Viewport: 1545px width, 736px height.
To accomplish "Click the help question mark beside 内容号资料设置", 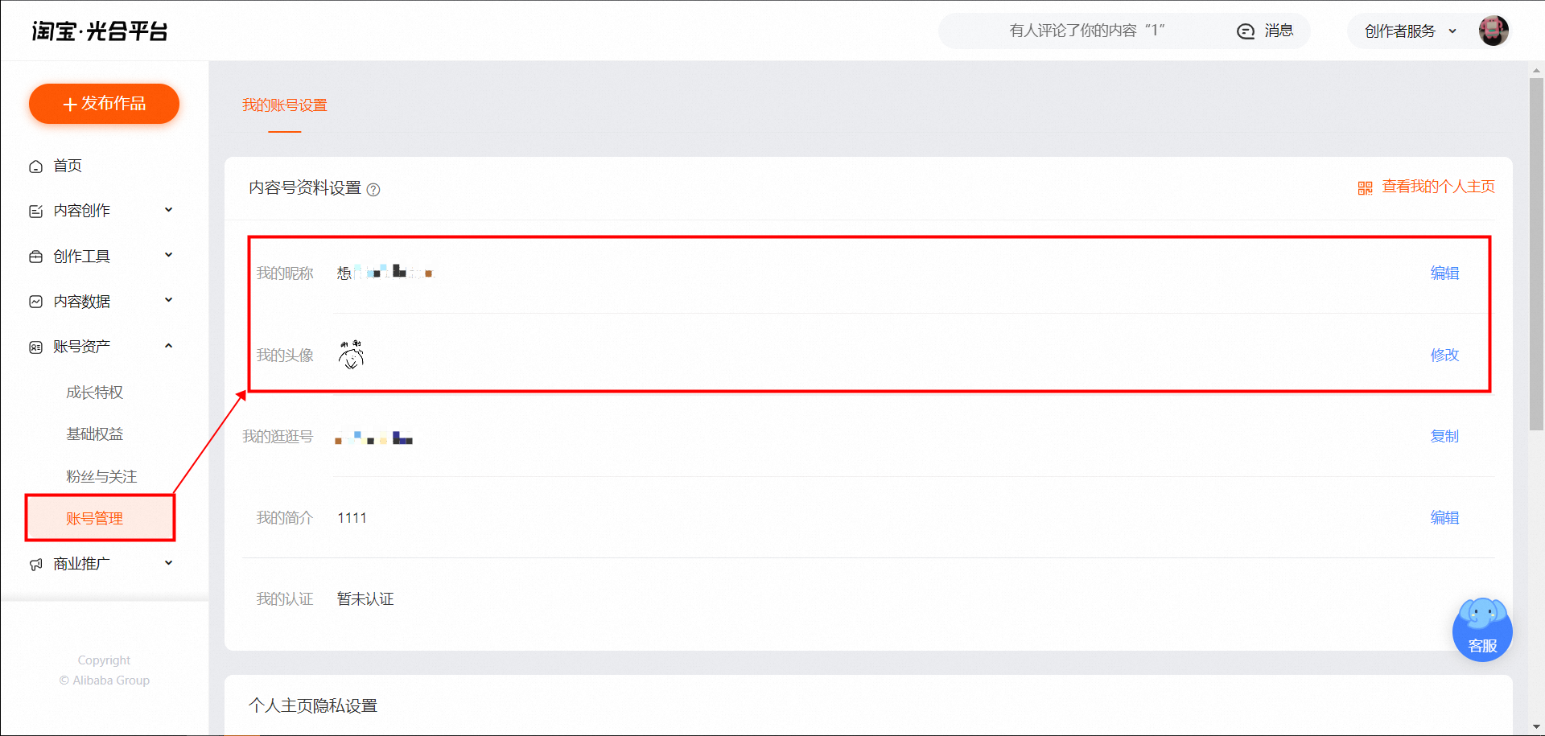I will point(373,190).
